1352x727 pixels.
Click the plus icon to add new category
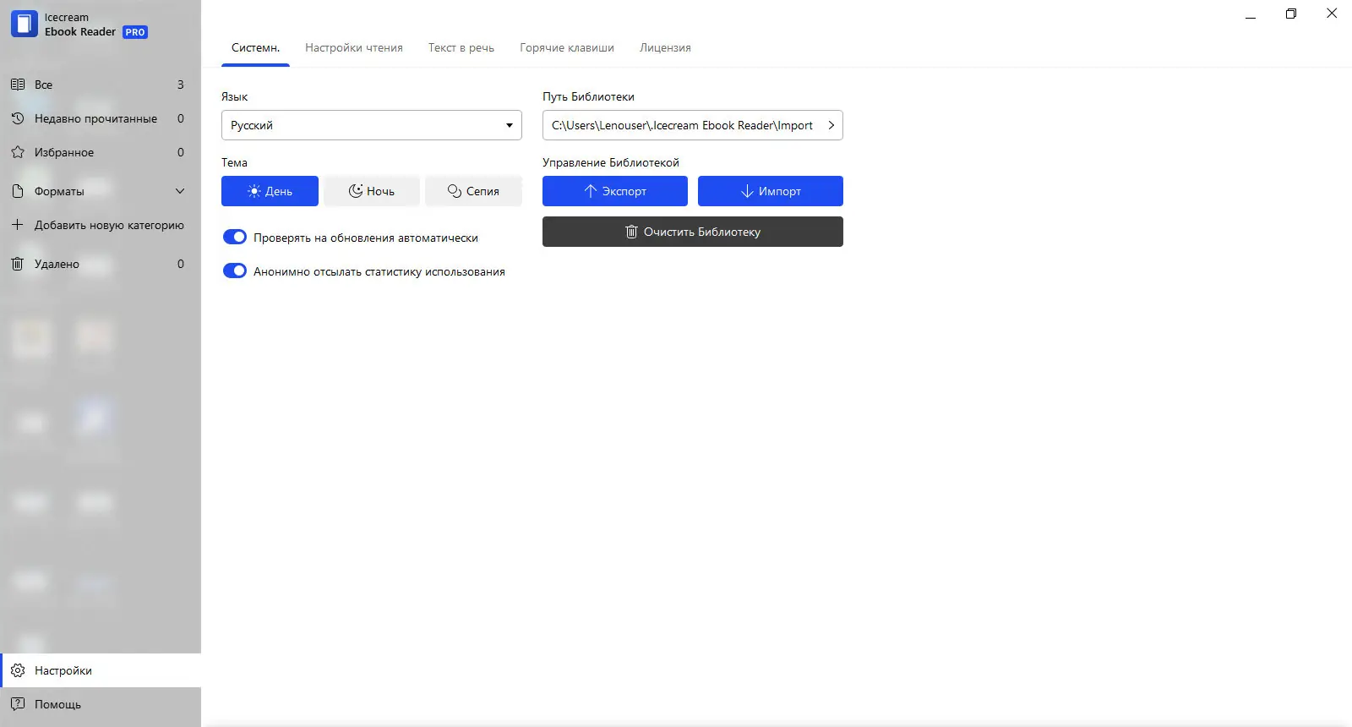tap(17, 225)
